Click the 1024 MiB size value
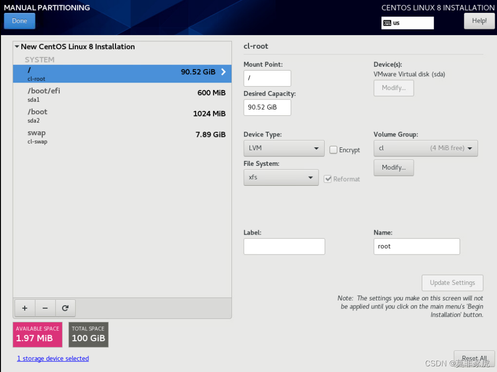Screen dimensions: 497x372 coord(209,114)
